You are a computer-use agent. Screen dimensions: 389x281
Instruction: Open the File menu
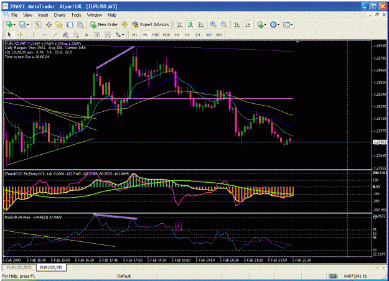[14, 15]
